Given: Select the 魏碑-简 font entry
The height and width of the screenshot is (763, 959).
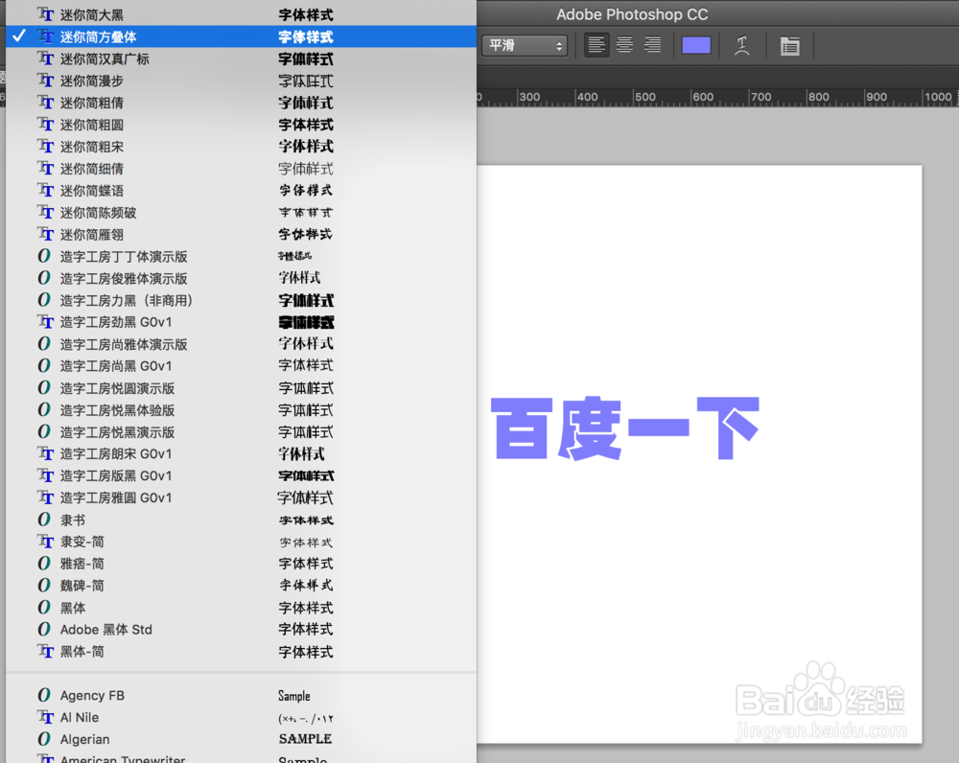Looking at the screenshot, I should click(x=241, y=586).
